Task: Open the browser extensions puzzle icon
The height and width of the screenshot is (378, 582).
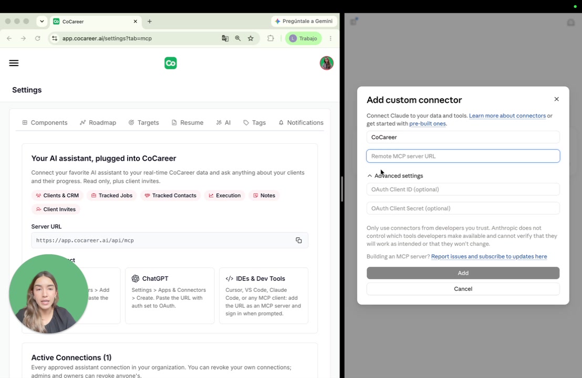Action: [x=271, y=38]
